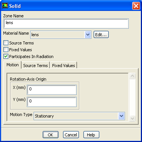This screenshot has width=142, height=142.
Task: Click the scroll down arrow in Motion panel
Action: pyautogui.click(x=133, y=118)
